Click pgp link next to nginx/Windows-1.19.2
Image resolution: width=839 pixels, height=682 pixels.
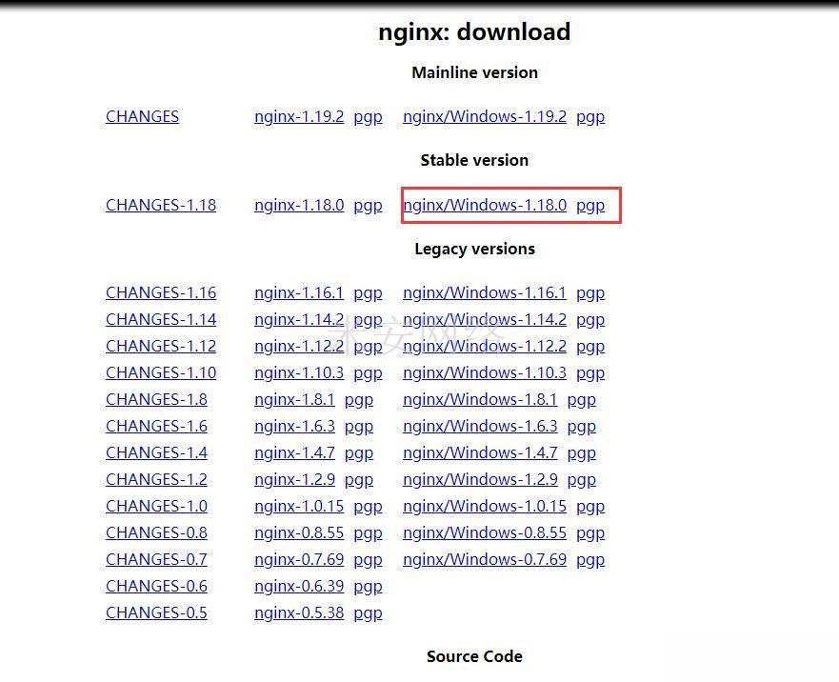590,118
